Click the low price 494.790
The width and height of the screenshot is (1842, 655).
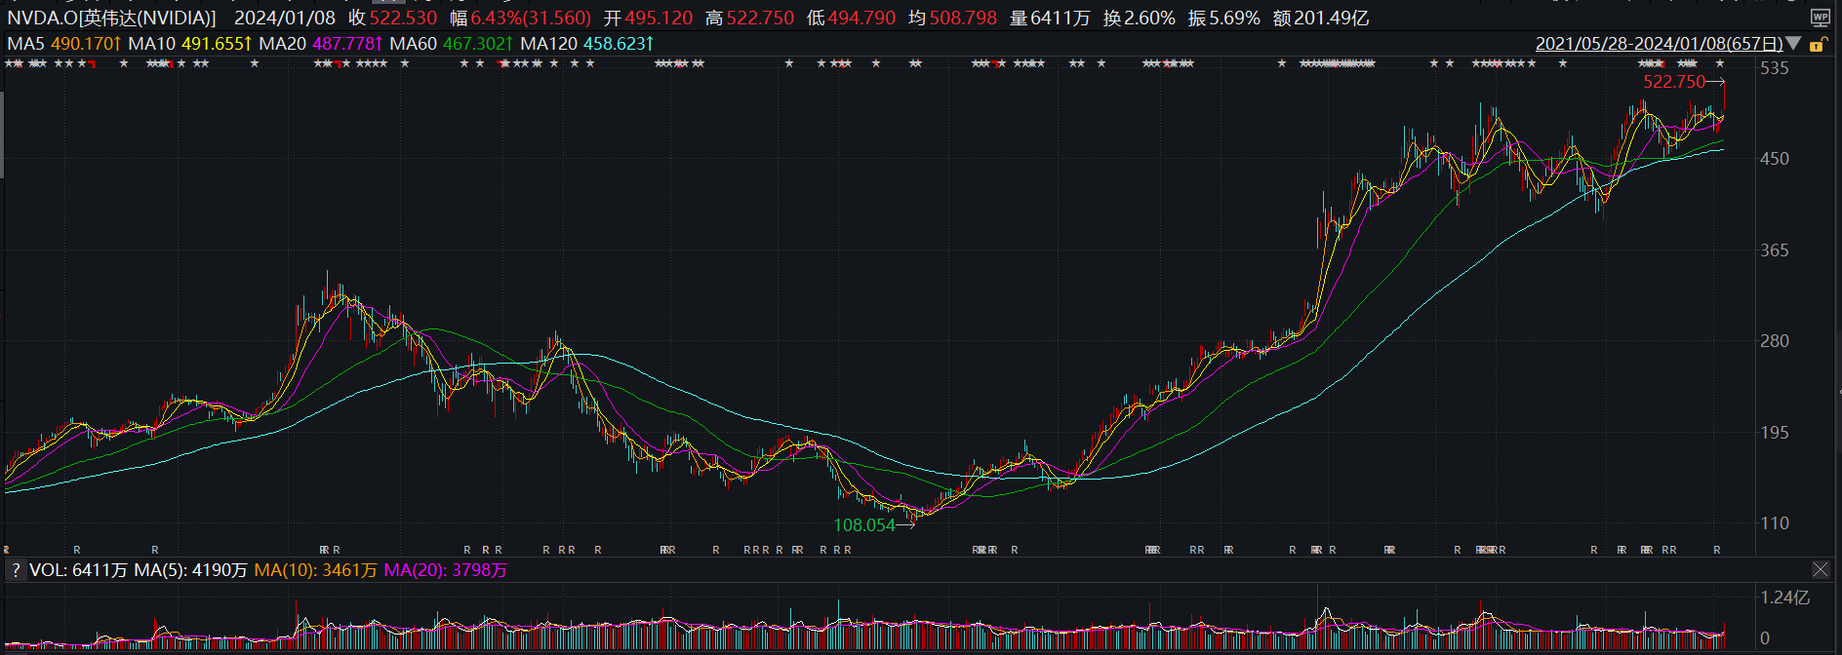pyautogui.click(x=861, y=19)
